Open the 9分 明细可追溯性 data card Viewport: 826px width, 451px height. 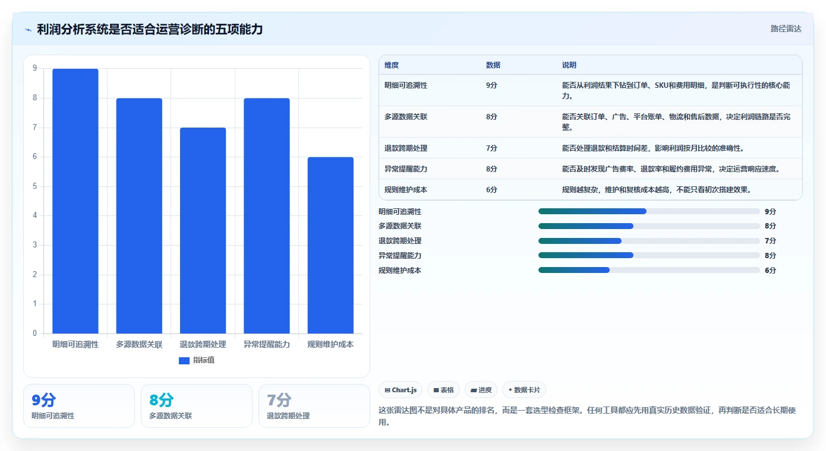tap(79, 406)
